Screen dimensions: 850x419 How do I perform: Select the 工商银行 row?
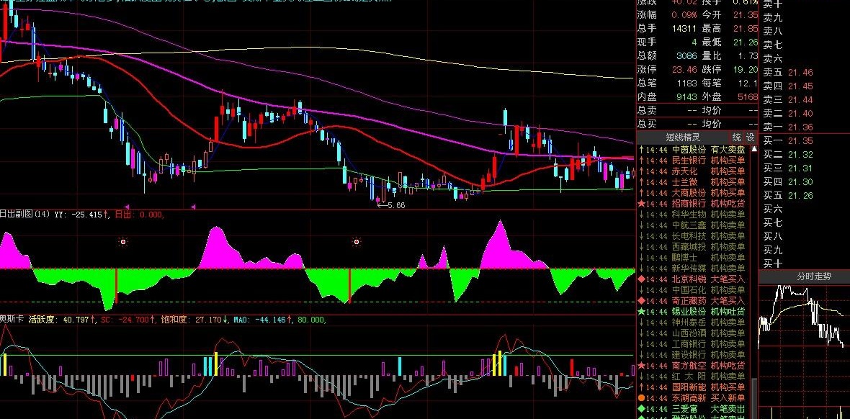pos(694,344)
